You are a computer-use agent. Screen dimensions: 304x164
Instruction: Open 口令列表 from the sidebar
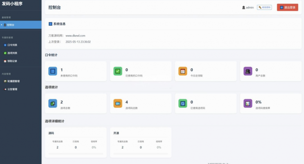point(12,45)
